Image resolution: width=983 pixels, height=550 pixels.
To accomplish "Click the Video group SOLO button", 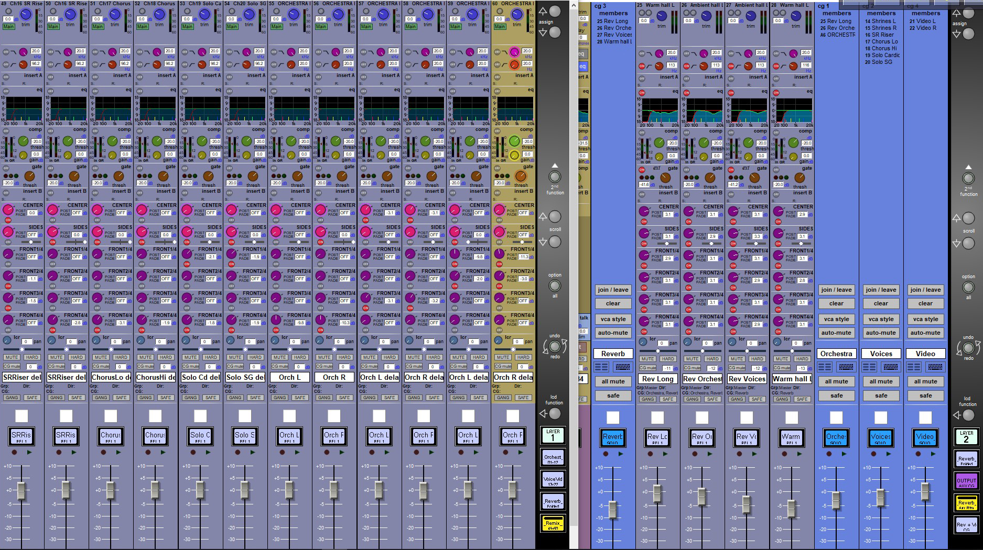I will (925, 438).
